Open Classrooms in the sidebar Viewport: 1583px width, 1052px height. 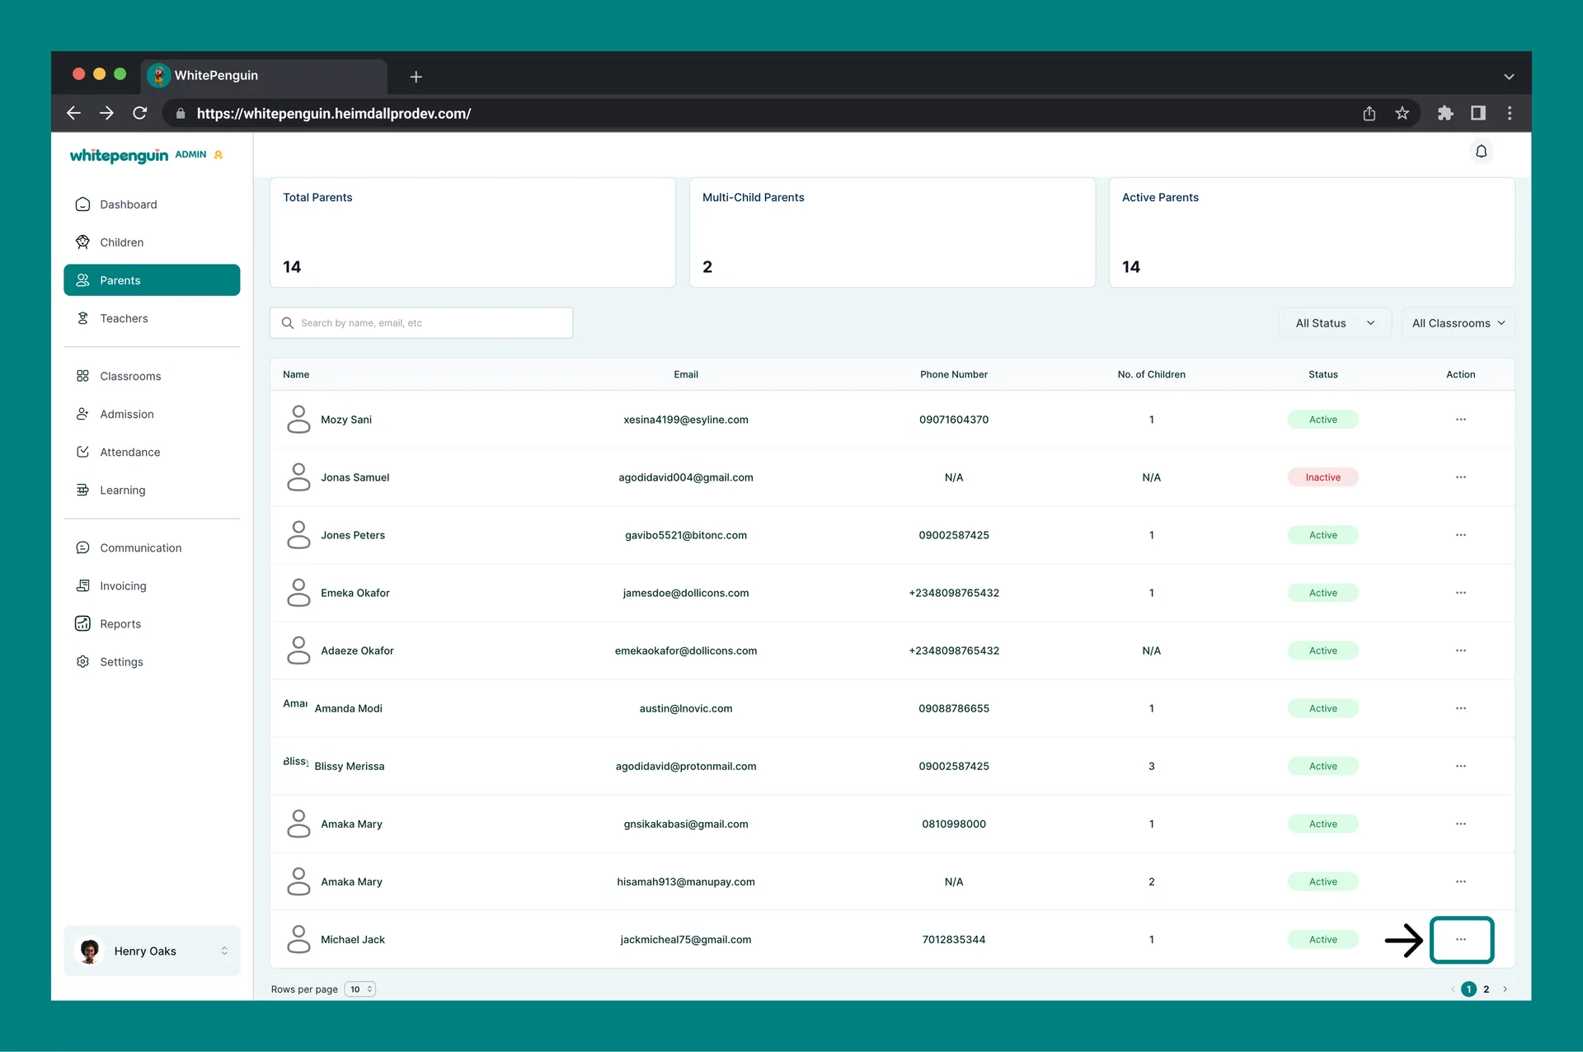[x=152, y=376]
